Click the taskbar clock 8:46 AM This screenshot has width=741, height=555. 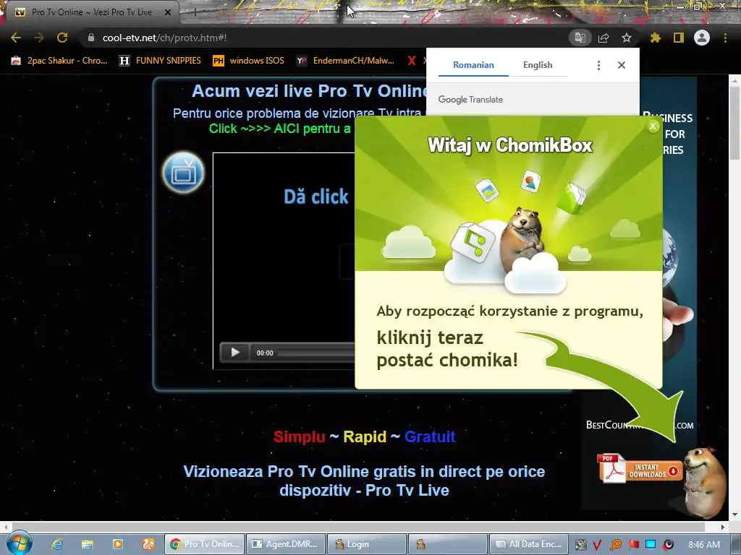[703, 545]
